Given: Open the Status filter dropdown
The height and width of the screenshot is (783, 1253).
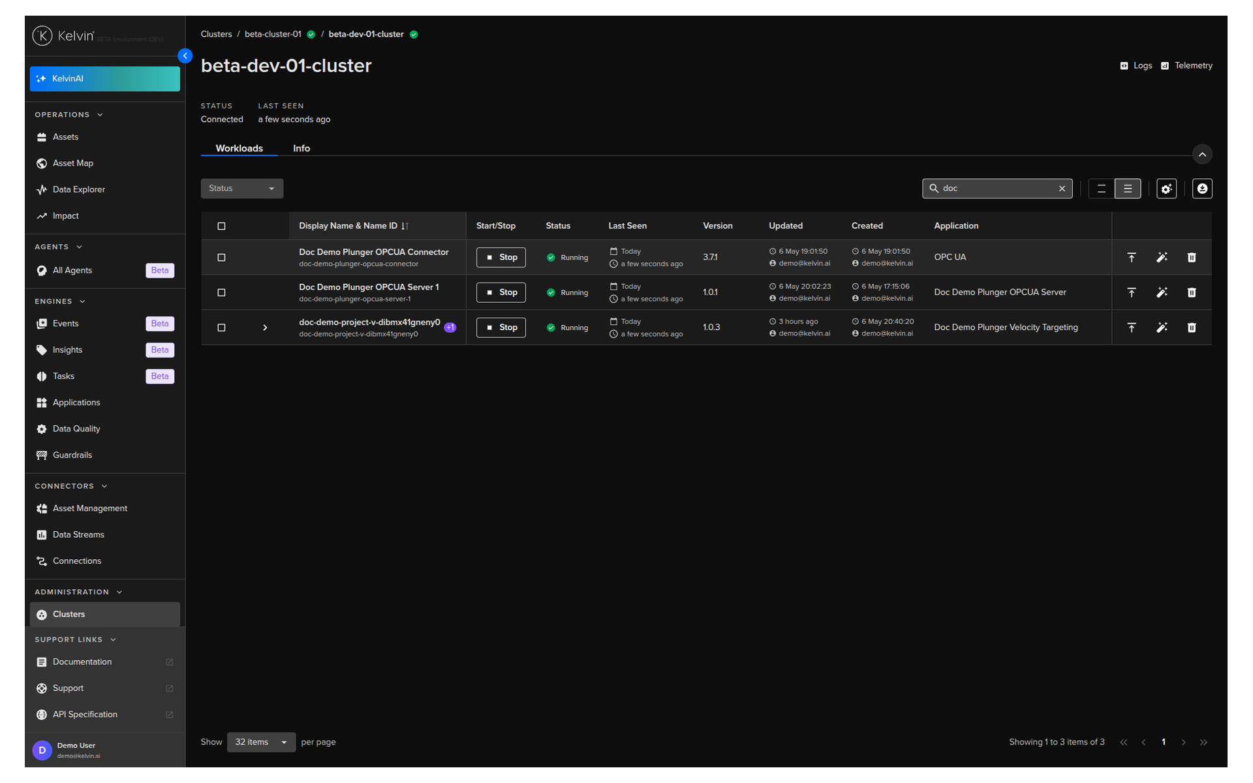Looking at the screenshot, I should [242, 189].
